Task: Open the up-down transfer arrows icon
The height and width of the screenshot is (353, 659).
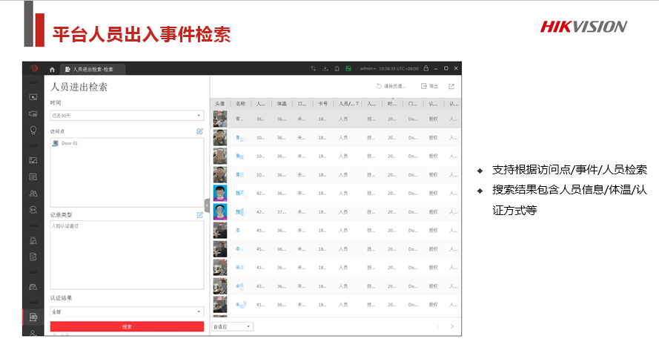Action: coord(313,68)
